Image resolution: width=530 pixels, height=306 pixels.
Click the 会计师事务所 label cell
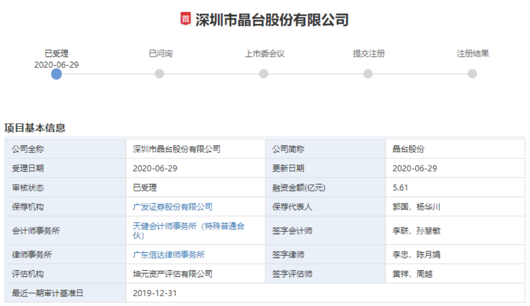(x=66, y=231)
